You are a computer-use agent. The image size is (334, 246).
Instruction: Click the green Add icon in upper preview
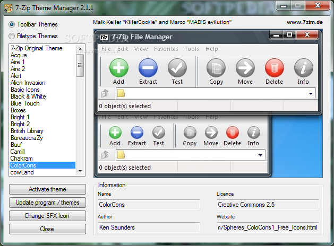pyautogui.click(x=119, y=68)
